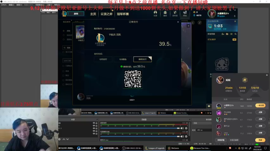Close the WeGame match result popup with its X
This screenshot has width=270, height=151.
(x=267, y=75)
